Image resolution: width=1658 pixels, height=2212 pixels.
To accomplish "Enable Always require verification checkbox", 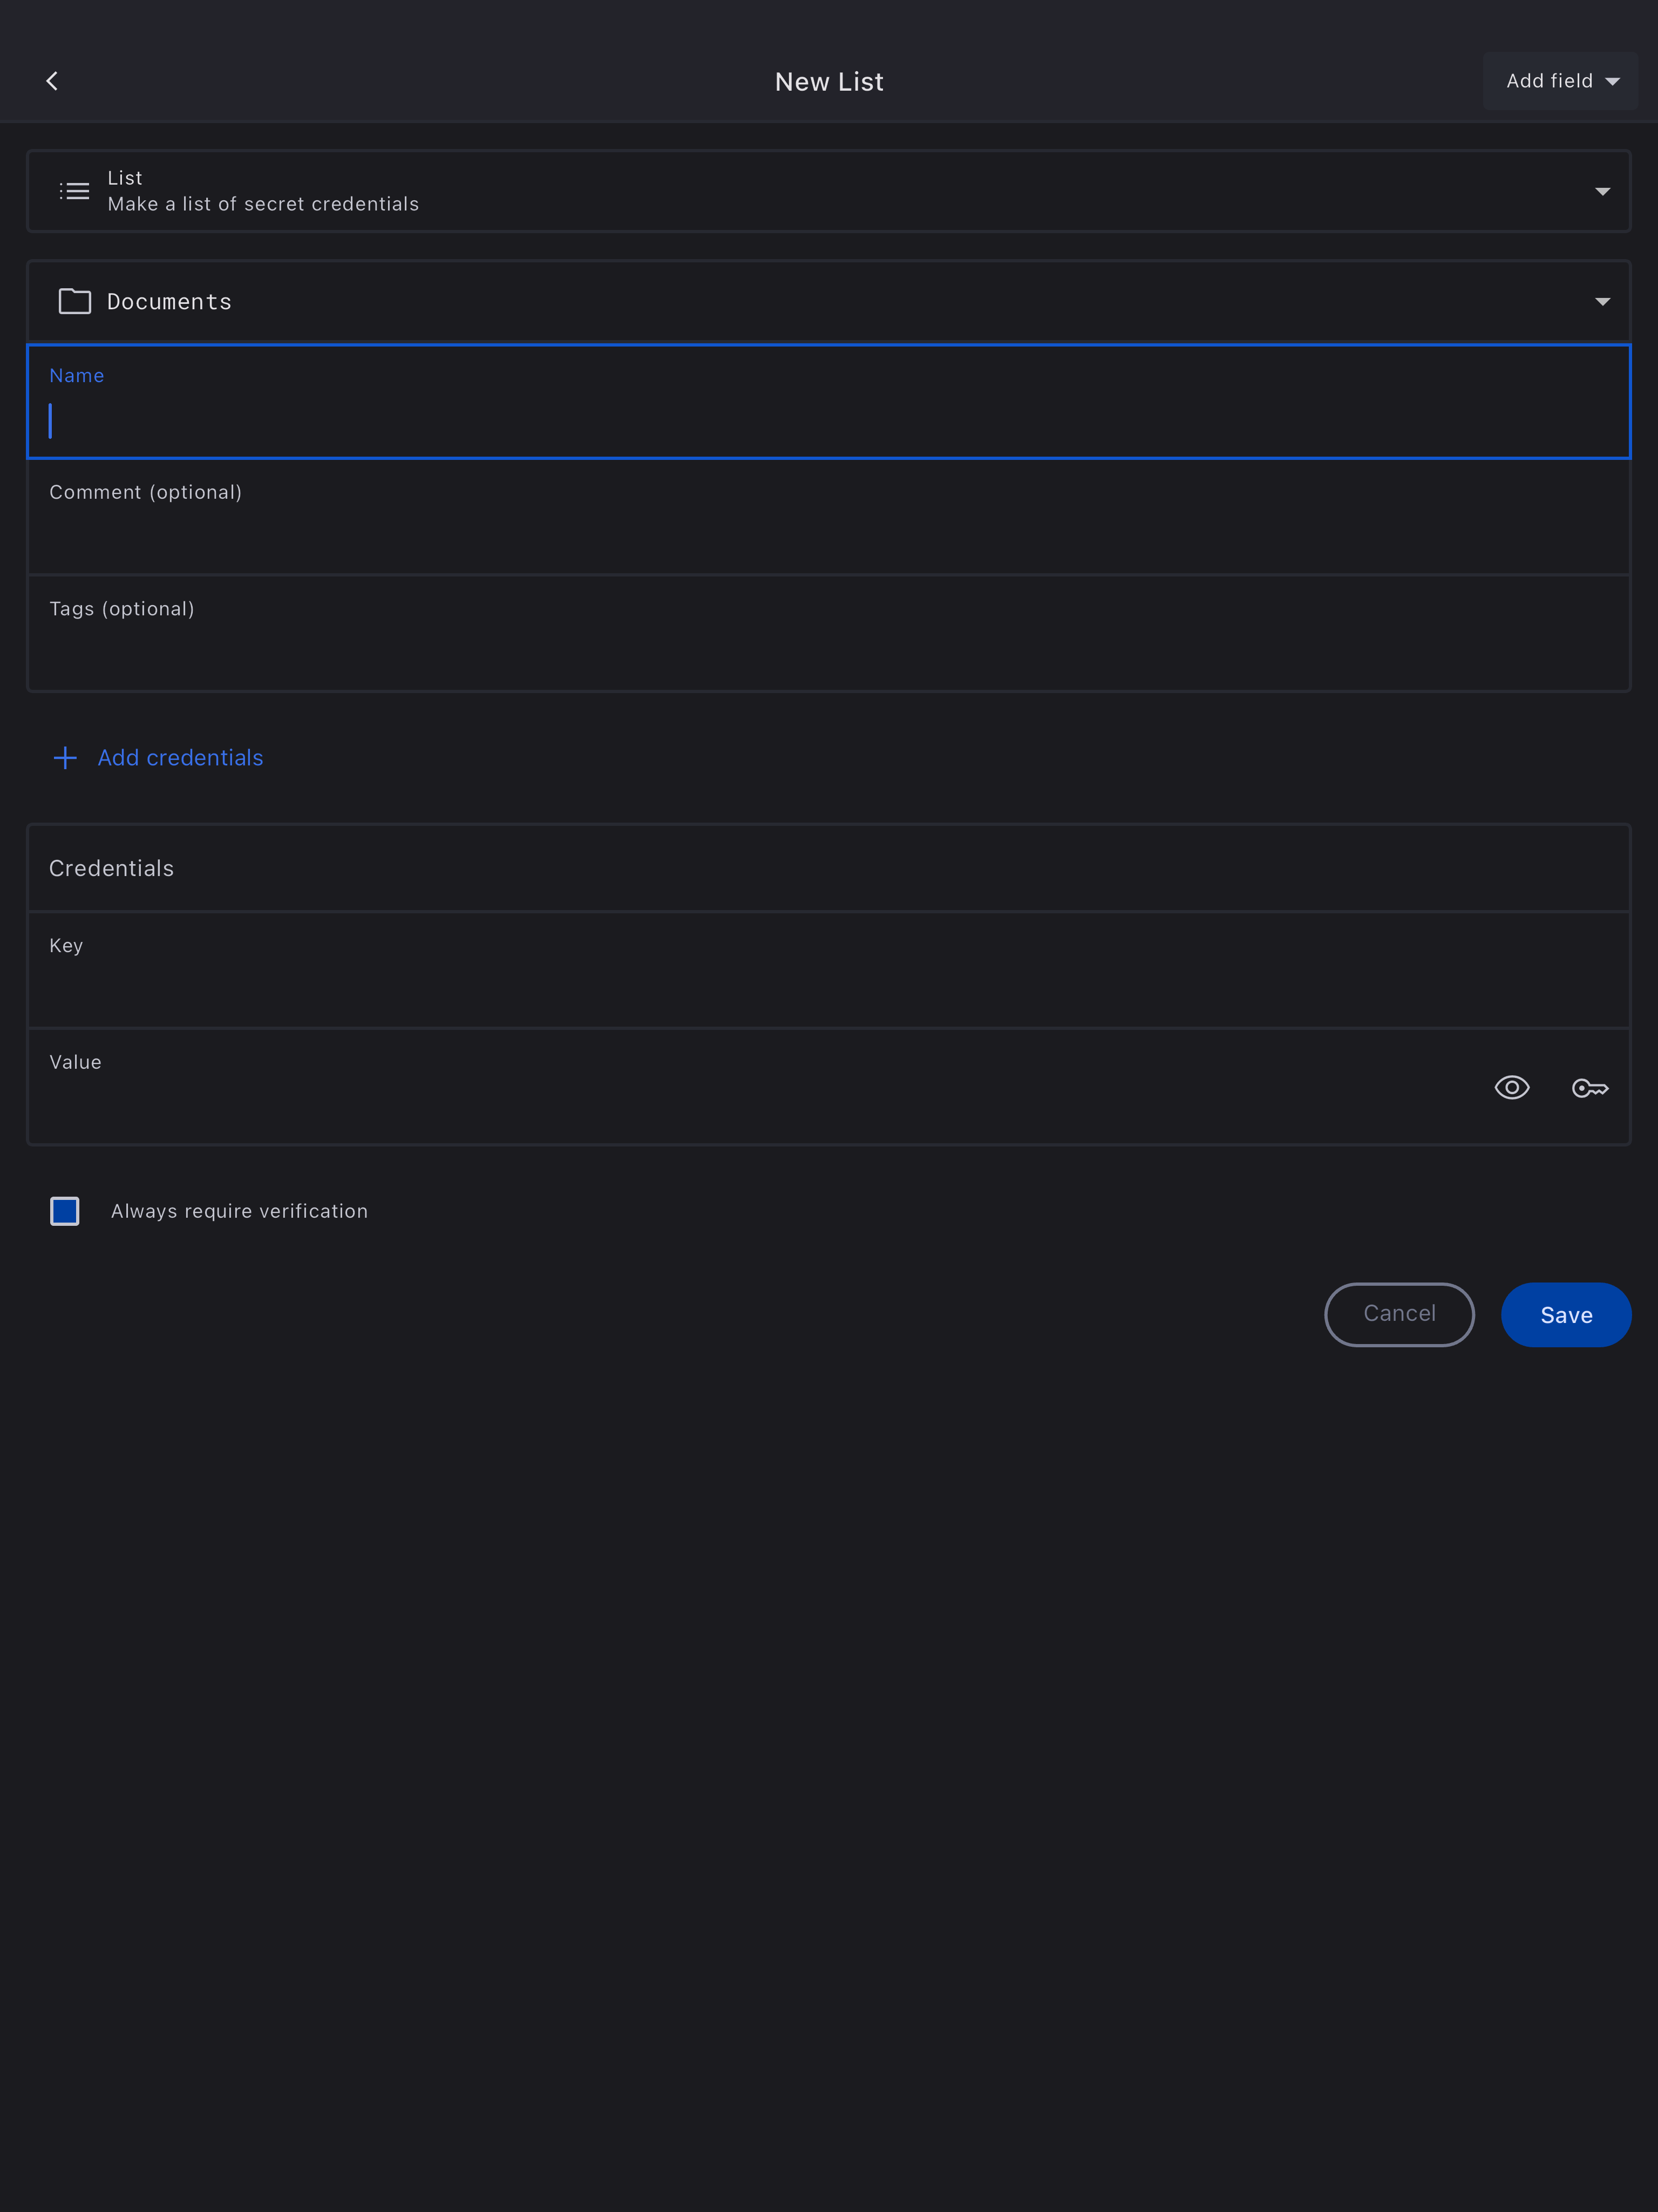I will [x=65, y=1211].
